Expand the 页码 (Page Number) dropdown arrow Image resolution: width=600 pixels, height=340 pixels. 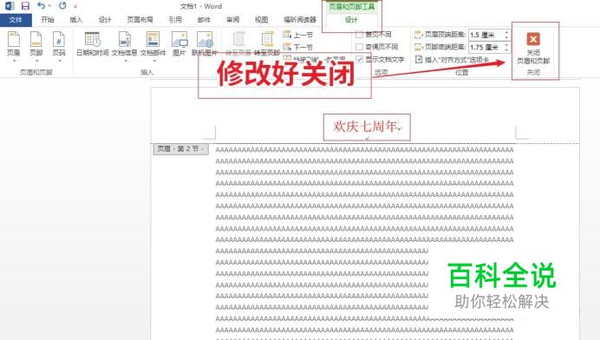click(x=59, y=61)
